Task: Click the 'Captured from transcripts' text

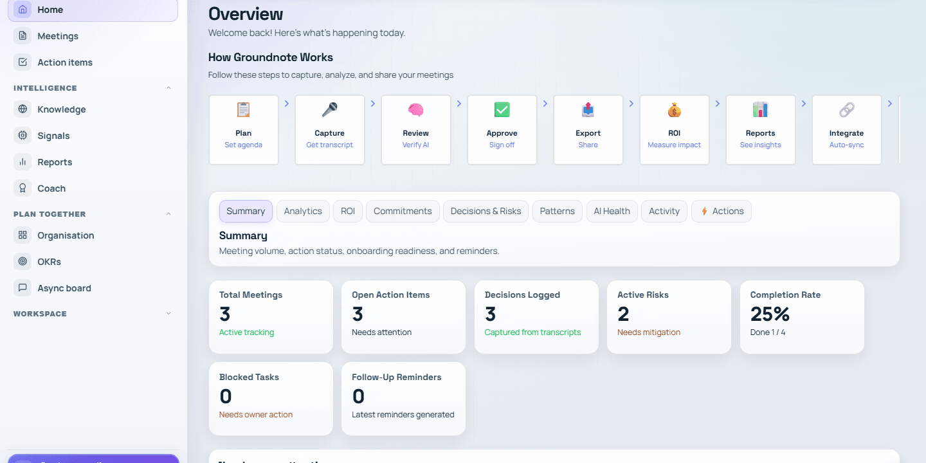Action: [532, 332]
